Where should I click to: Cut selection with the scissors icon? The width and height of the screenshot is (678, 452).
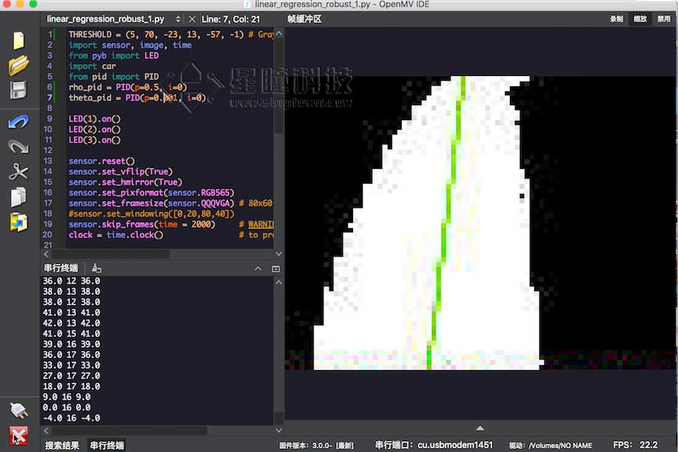pos(18,172)
